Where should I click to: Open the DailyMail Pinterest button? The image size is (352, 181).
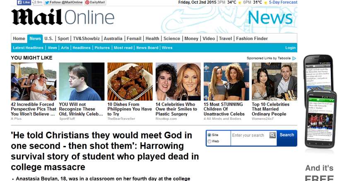pos(95,2)
